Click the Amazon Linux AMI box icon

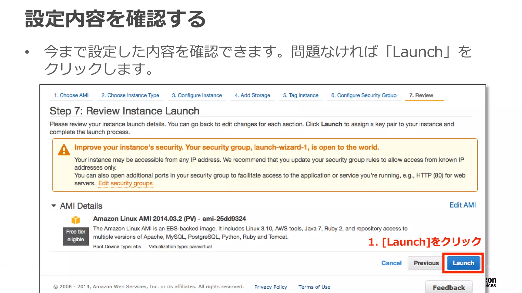point(76,220)
